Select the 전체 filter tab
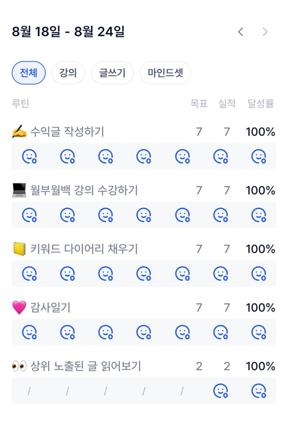 [x=28, y=73]
